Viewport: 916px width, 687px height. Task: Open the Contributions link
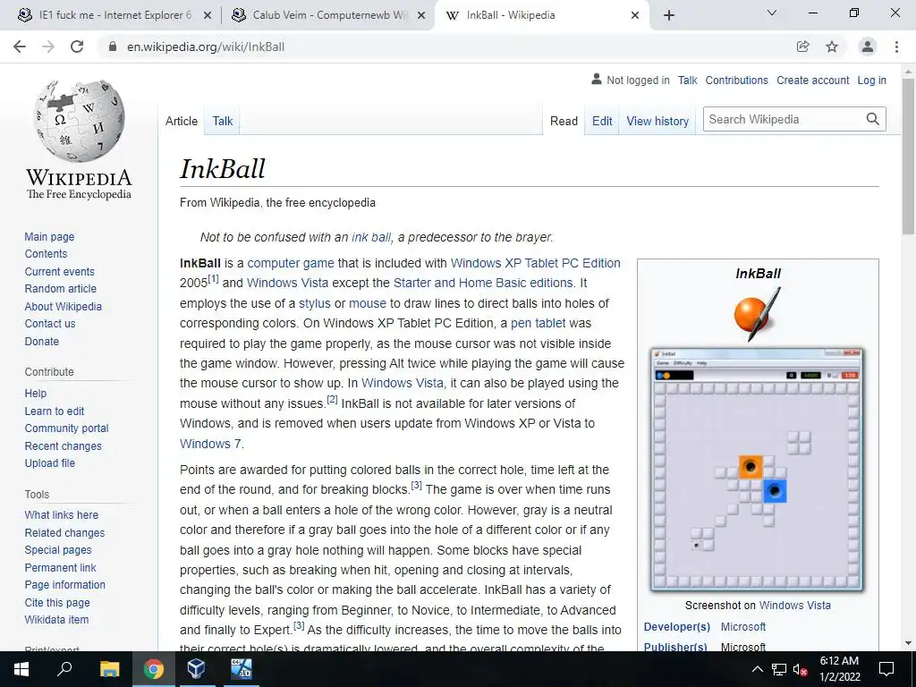pyautogui.click(x=737, y=81)
